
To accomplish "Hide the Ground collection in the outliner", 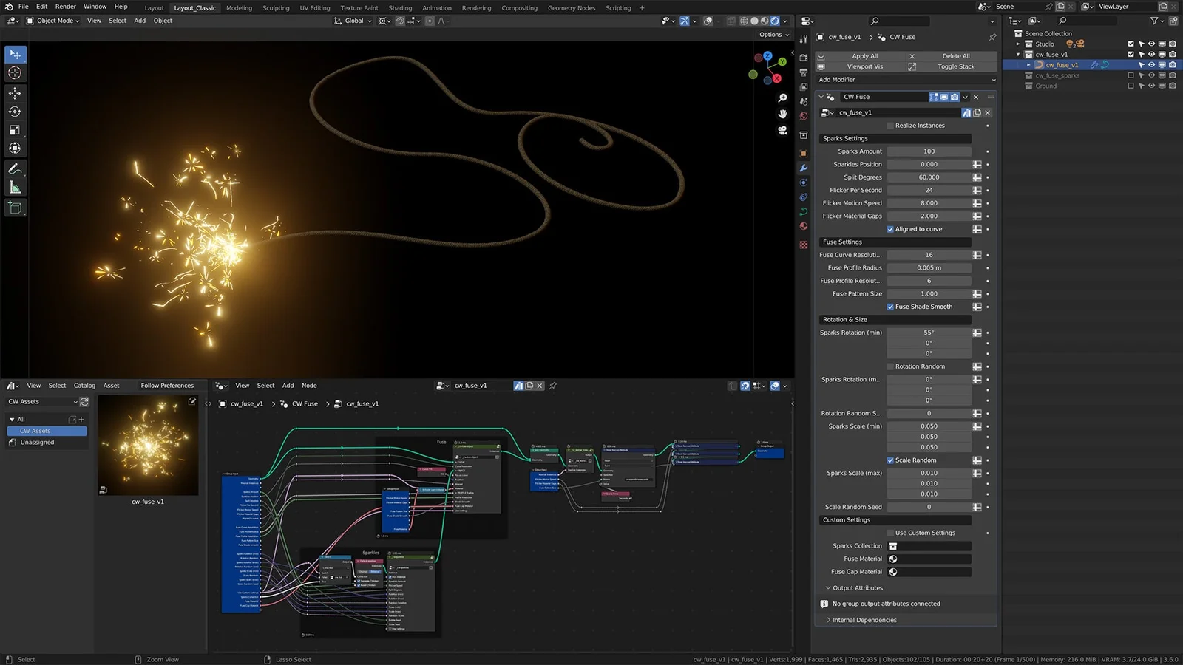I will point(1150,86).
